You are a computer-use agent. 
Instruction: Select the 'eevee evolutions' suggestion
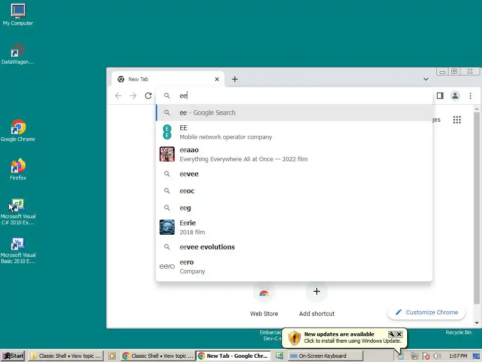(294, 247)
